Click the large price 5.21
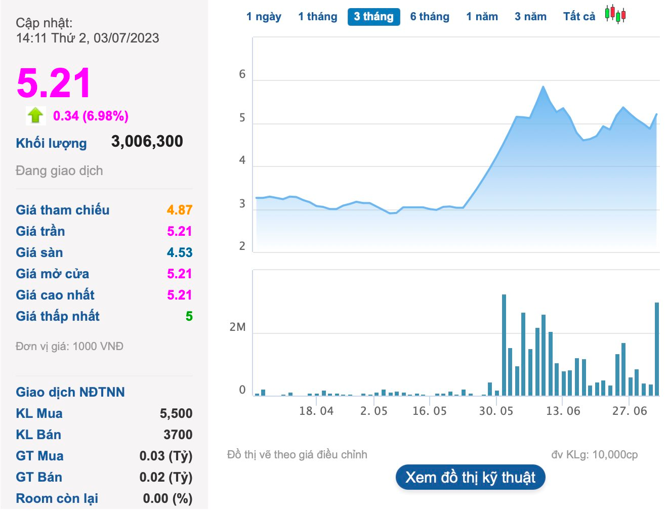Viewport: 667px width, 513px height. point(54,83)
